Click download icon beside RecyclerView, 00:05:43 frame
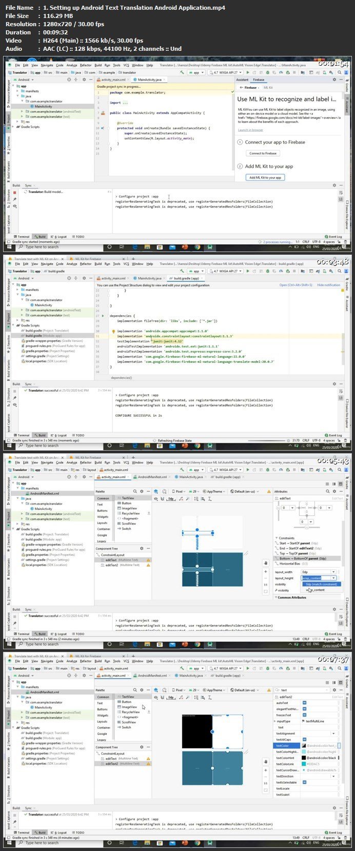 (149, 513)
